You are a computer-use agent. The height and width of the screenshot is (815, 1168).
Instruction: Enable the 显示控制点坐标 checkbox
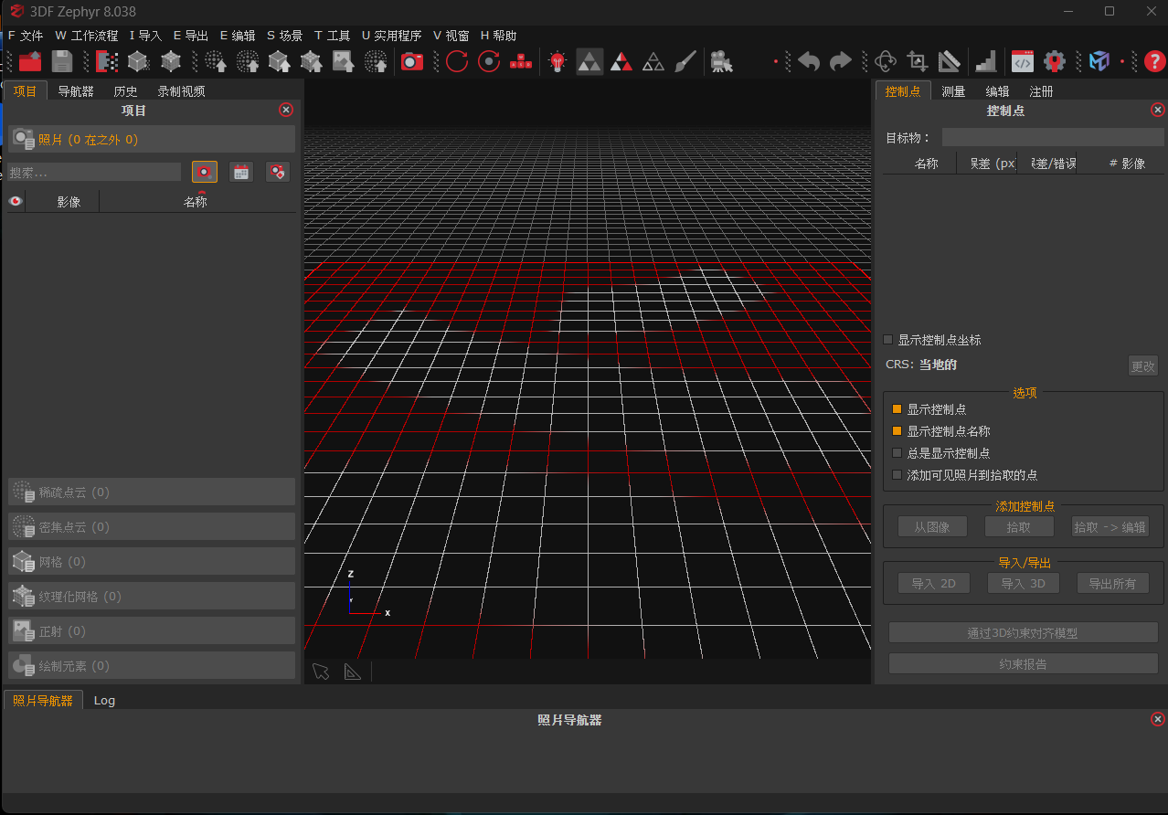[x=888, y=340]
